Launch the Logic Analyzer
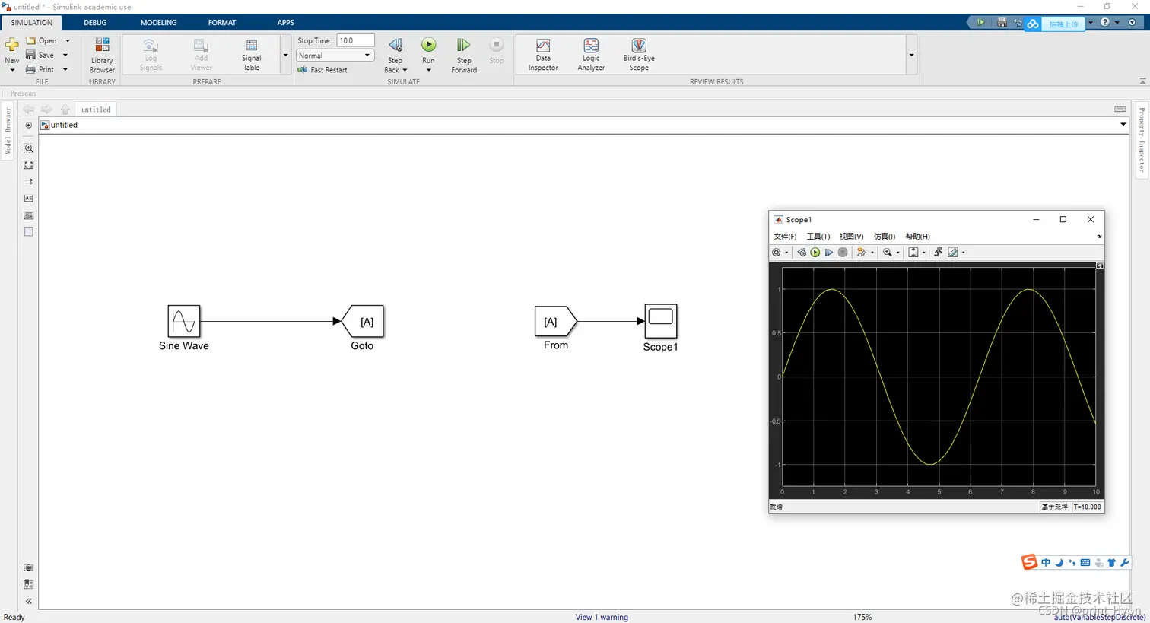The width and height of the screenshot is (1150, 623). [x=591, y=55]
